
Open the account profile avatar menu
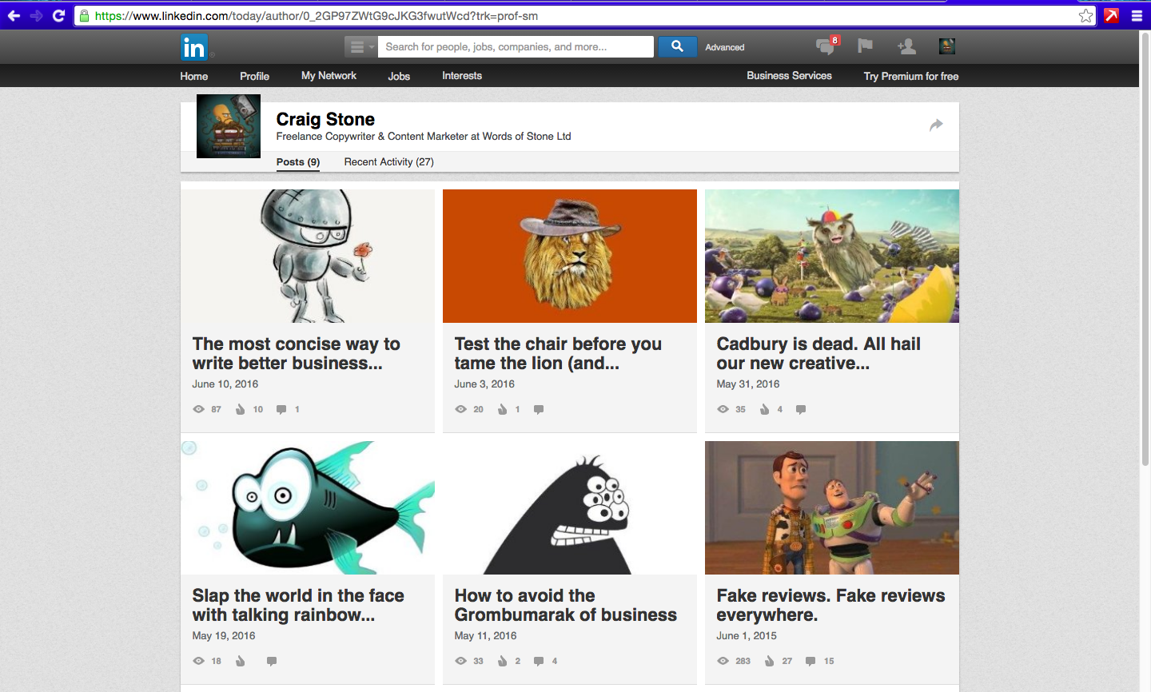coord(947,46)
